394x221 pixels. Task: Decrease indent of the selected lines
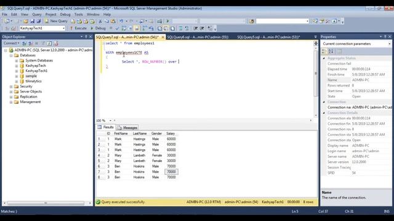pyautogui.click(x=195, y=28)
